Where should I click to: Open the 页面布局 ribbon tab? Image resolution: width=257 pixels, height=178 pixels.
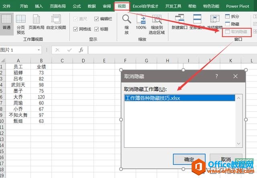pos(58,6)
